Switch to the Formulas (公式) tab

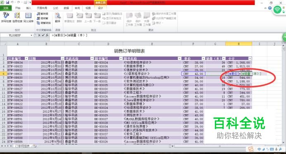55,8
